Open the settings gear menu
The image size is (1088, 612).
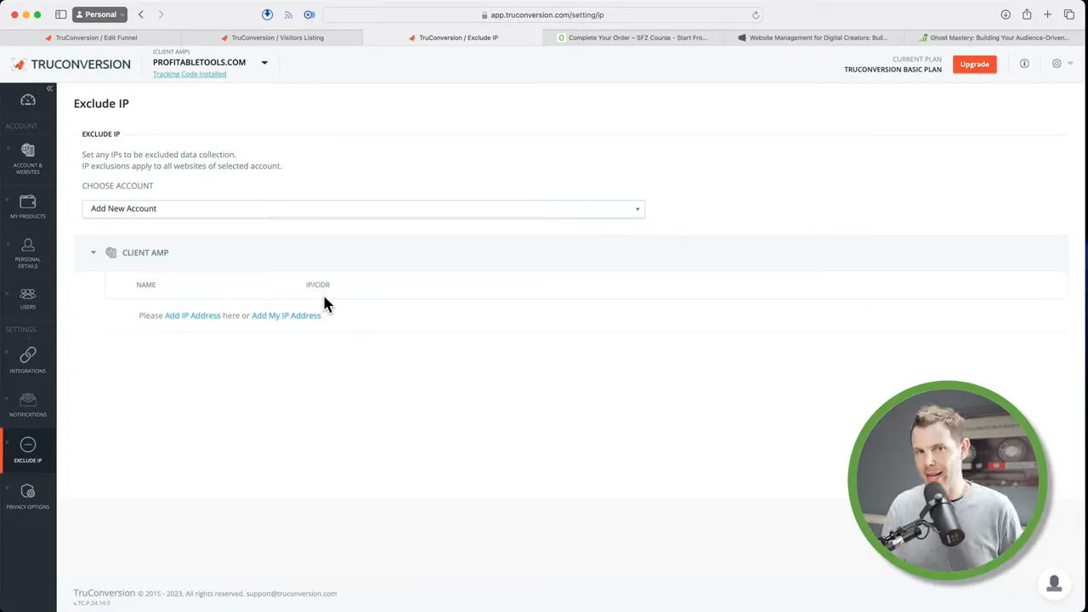[x=1057, y=64]
